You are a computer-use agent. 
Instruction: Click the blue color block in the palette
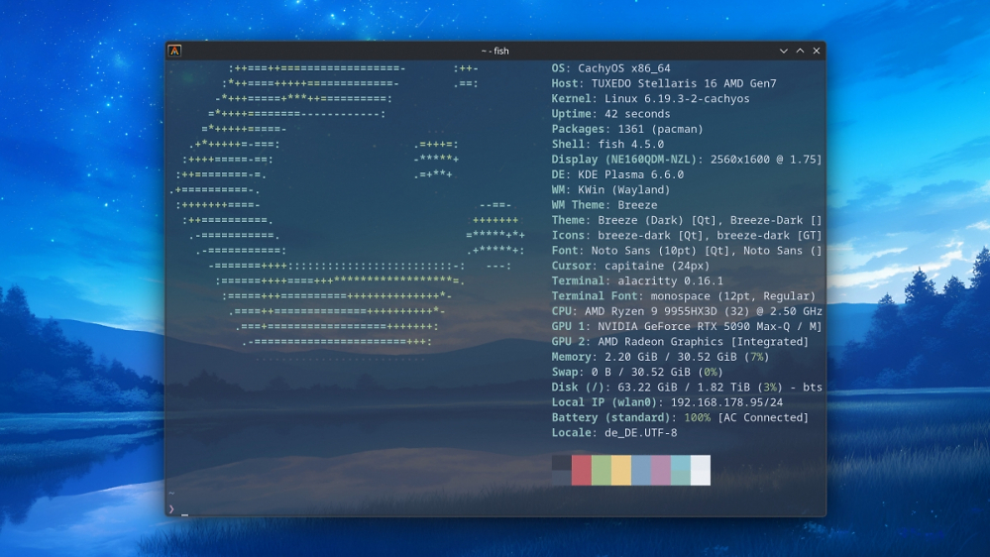click(x=641, y=470)
